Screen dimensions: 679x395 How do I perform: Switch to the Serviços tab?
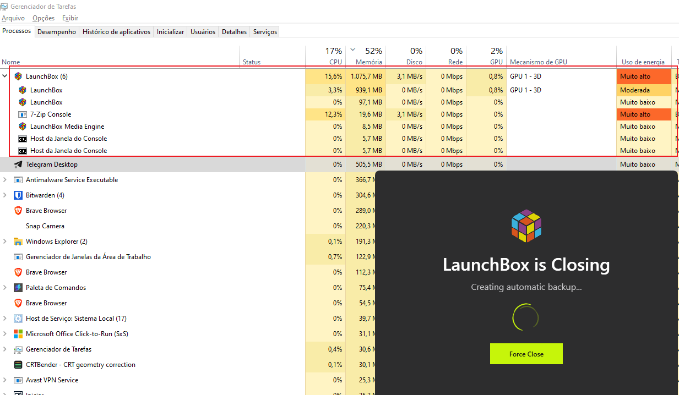[265, 32]
